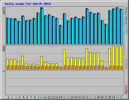
Task: Click day label 15 on the axis
Action: (x=60, y=97)
